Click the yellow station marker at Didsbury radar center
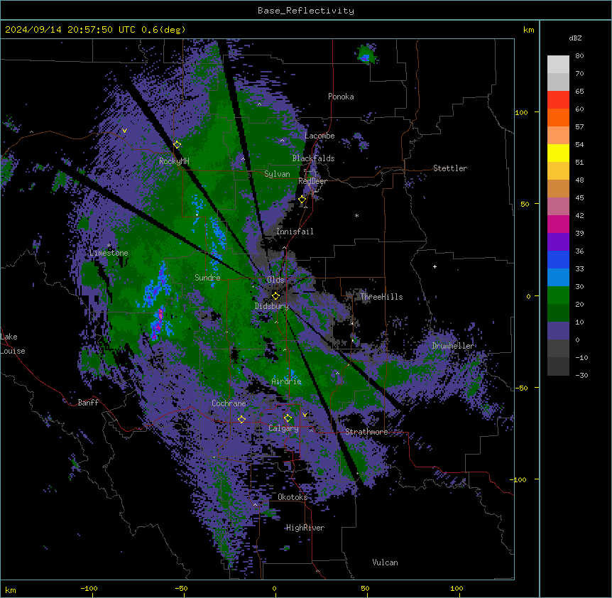Viewport: 612px width, 598px height. click(x=276, y=296)
